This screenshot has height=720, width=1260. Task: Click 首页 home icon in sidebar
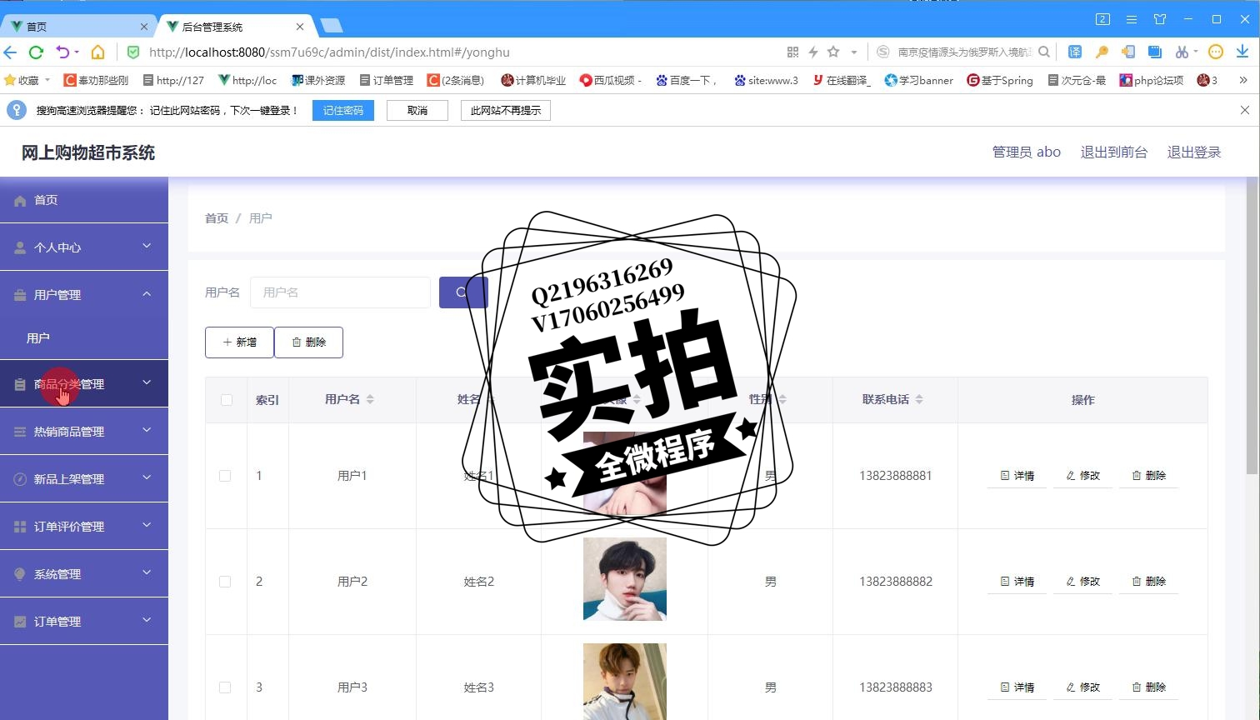(x=20, y=201)
